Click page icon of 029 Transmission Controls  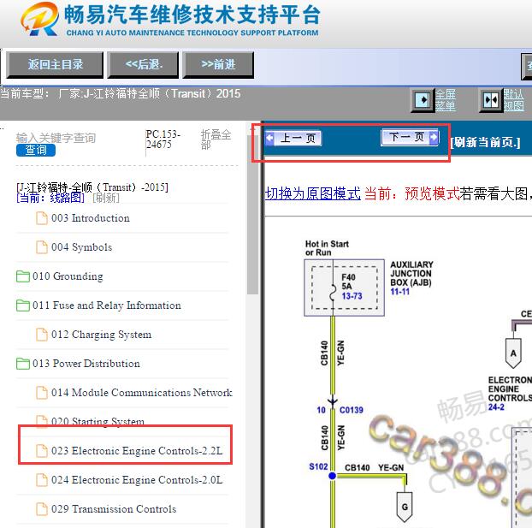42,509
